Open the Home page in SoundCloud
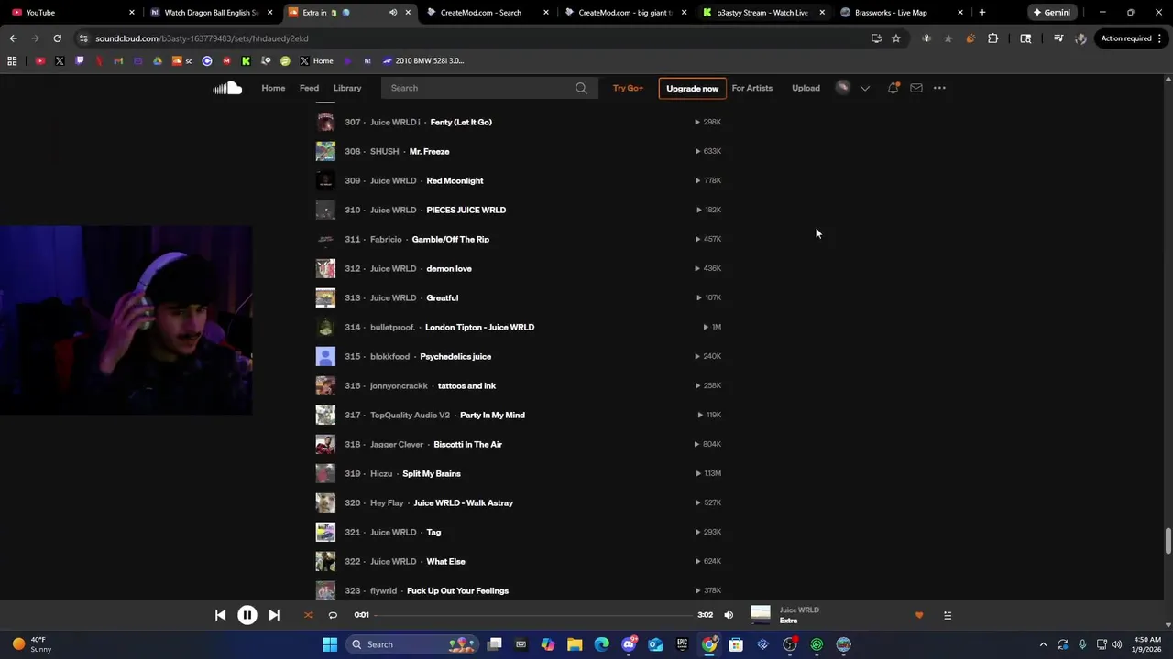1173x659 pixels. pyautogui.click(x=273, y=88)
